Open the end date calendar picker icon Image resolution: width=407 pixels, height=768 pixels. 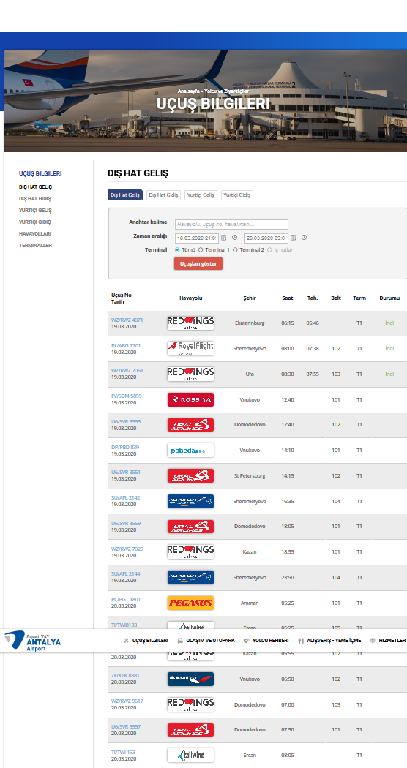[x=294, y=238]
